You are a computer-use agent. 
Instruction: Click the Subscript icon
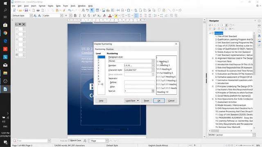(99, 16)
